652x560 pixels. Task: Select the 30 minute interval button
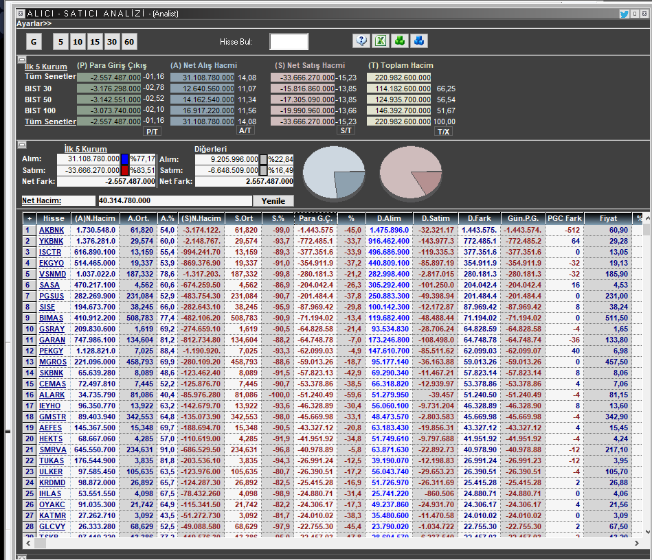(112, 42)
